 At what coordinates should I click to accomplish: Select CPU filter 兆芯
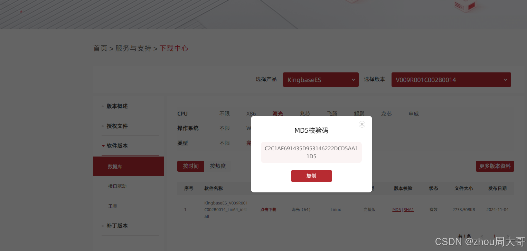point(305,114)
